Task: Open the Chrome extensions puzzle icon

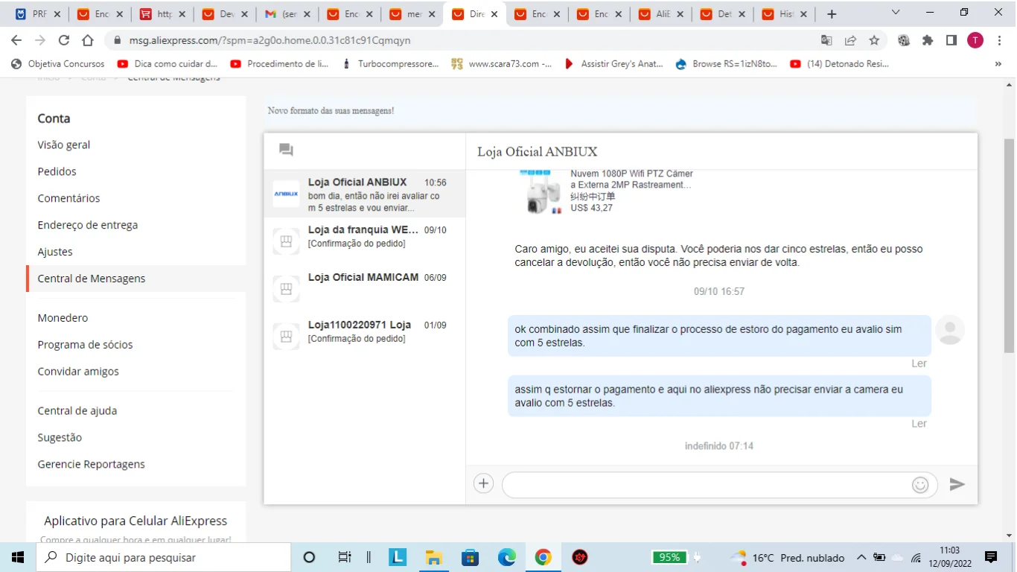Action: click(928, 40)
